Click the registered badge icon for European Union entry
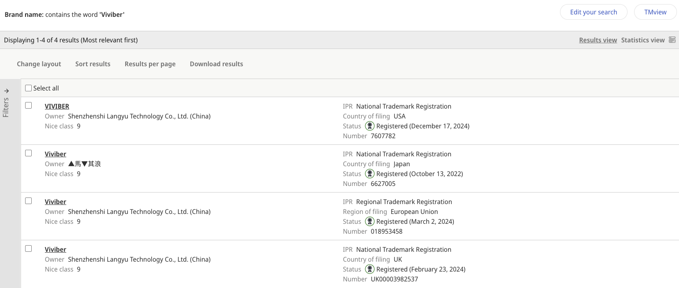The image size is (679, 288). click(x=370, y=221)
